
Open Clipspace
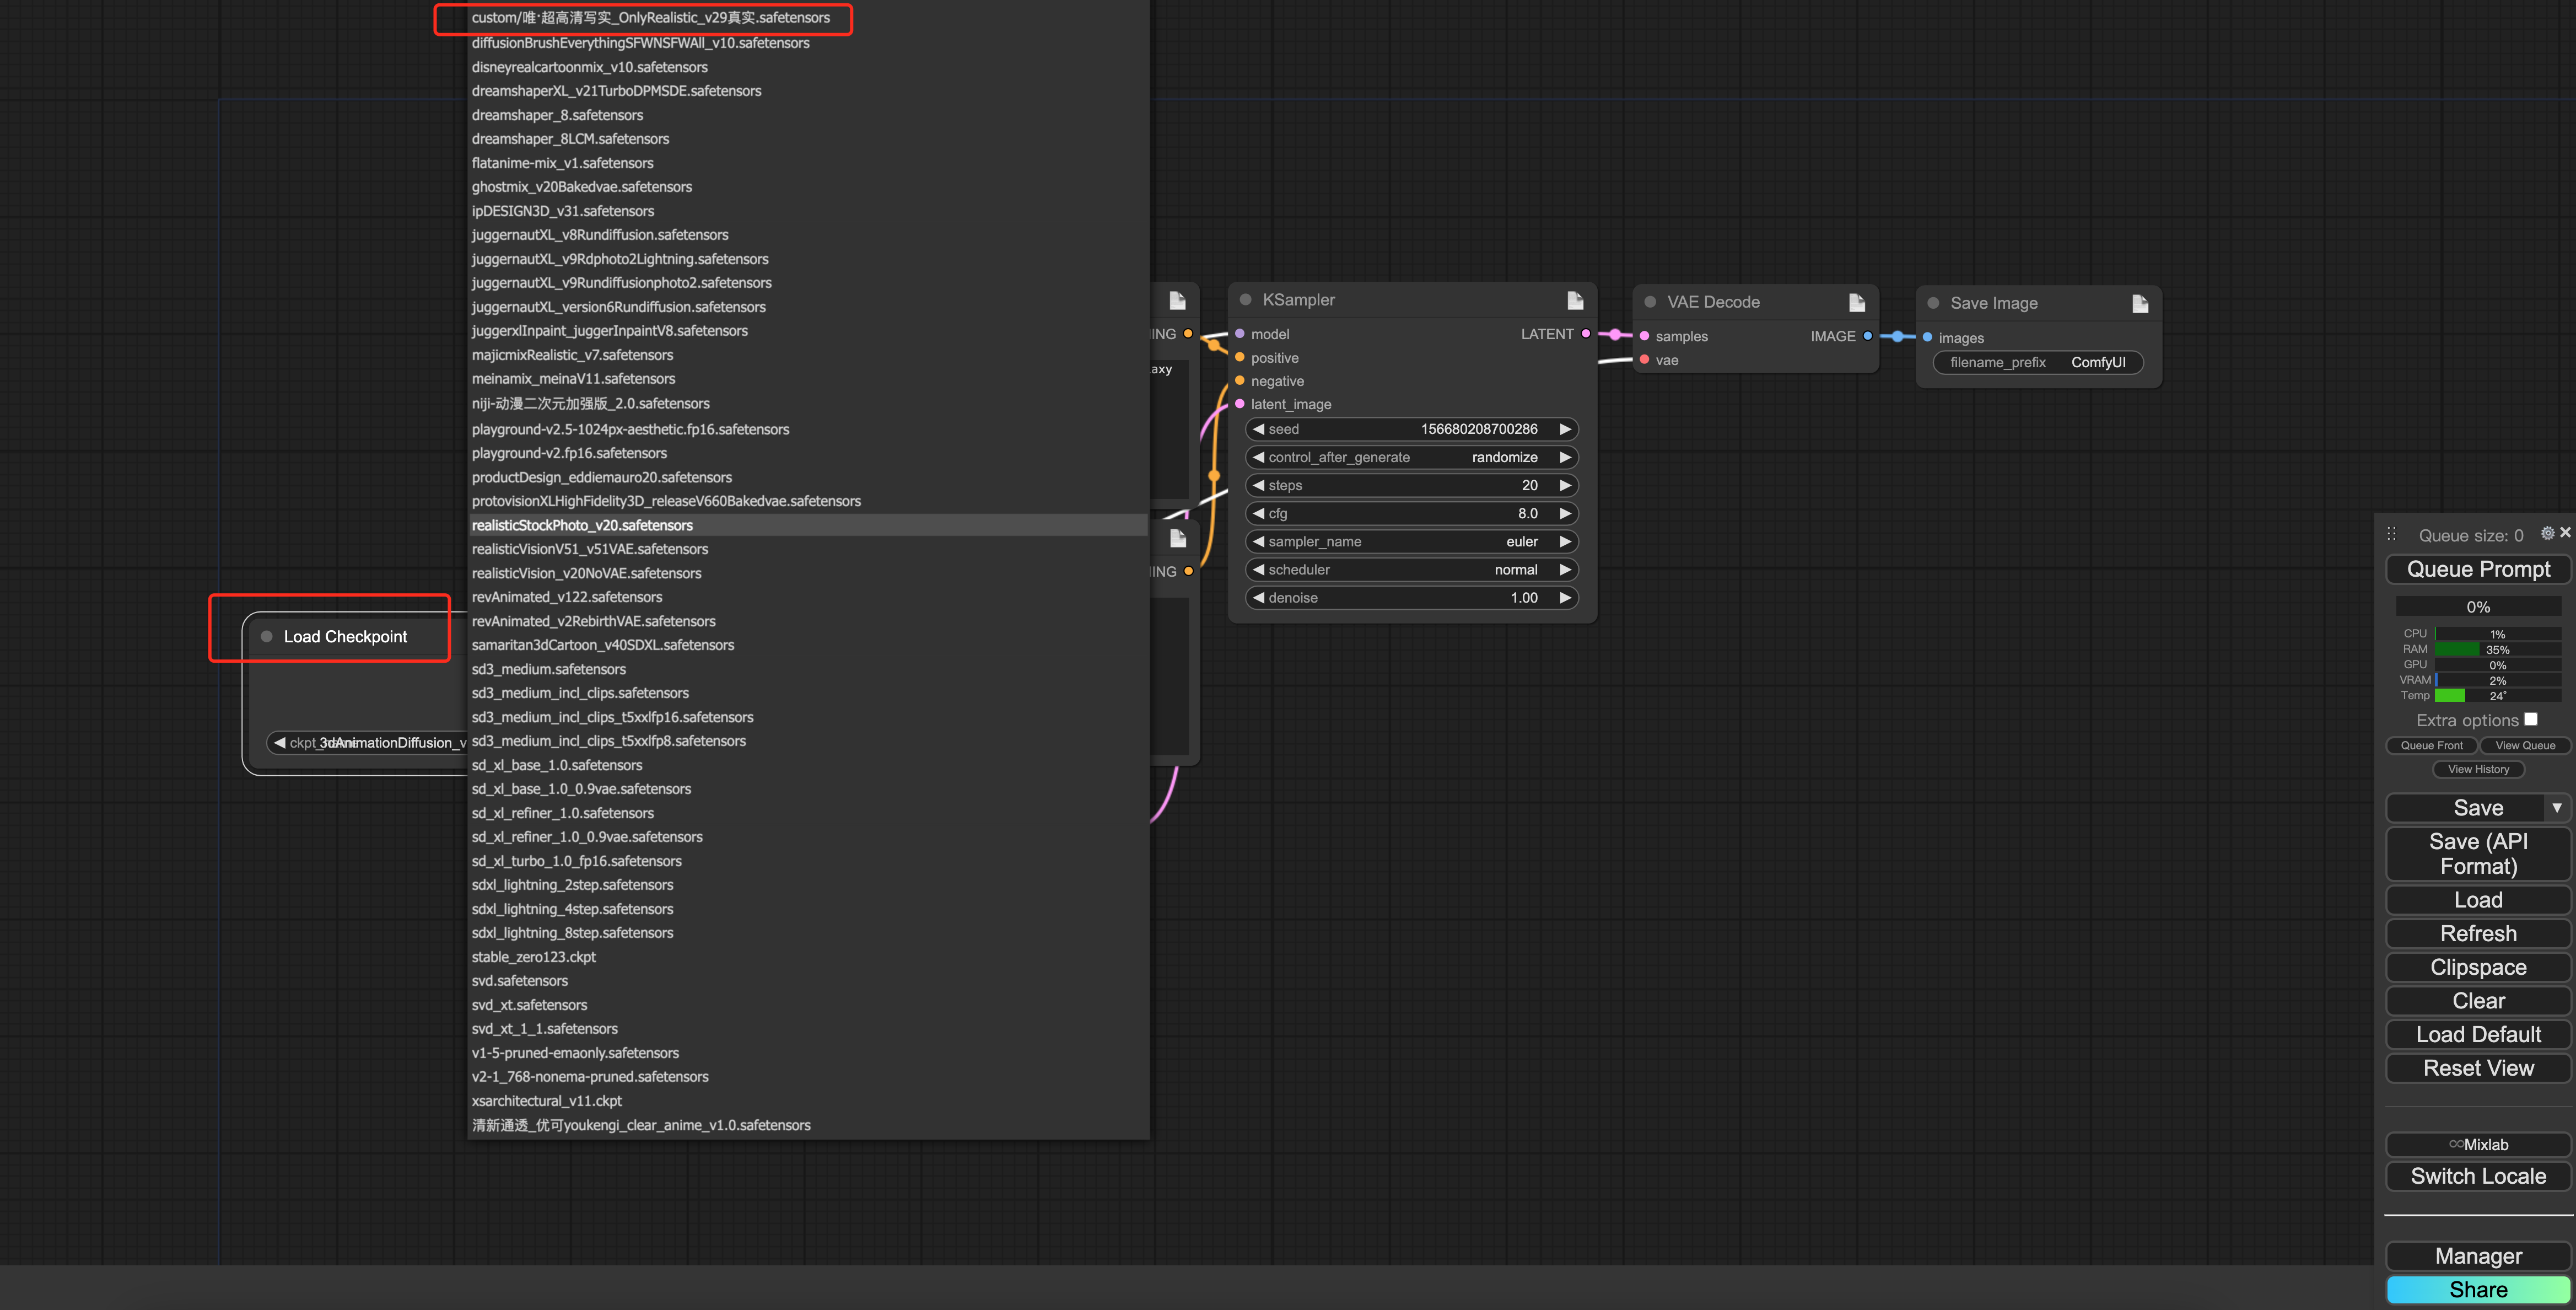click(2478, 968)
